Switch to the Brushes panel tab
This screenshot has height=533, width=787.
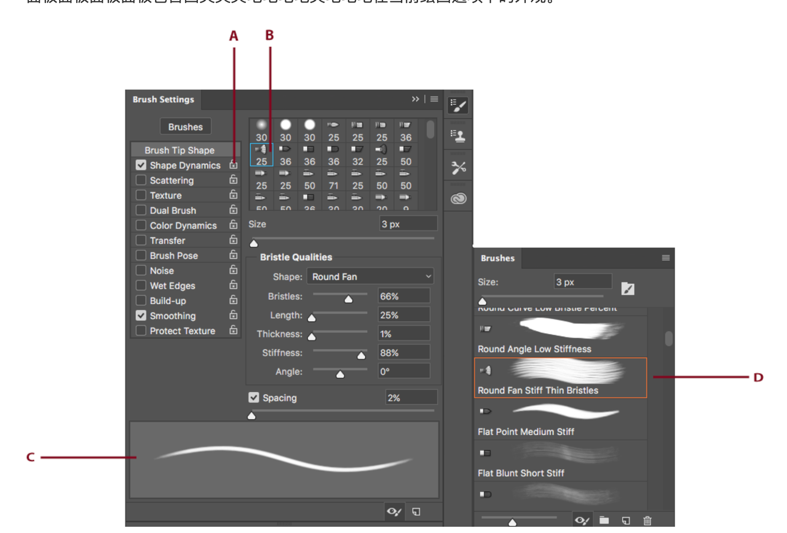point(497,258)
